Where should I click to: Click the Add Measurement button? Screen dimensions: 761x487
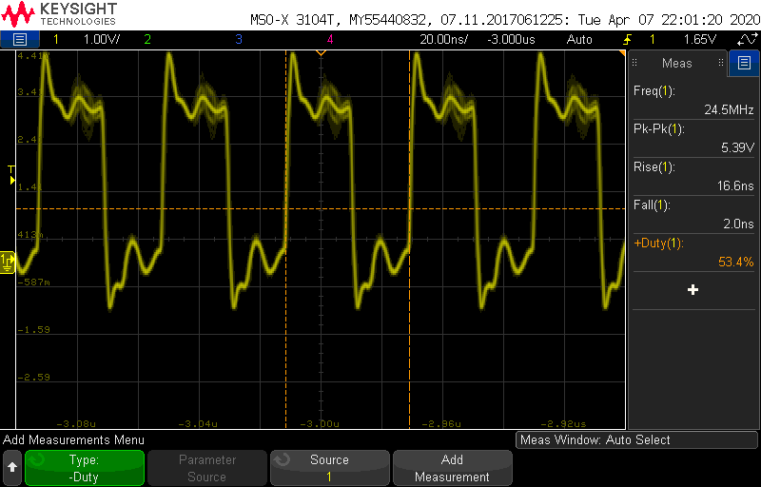coord(452,468)
